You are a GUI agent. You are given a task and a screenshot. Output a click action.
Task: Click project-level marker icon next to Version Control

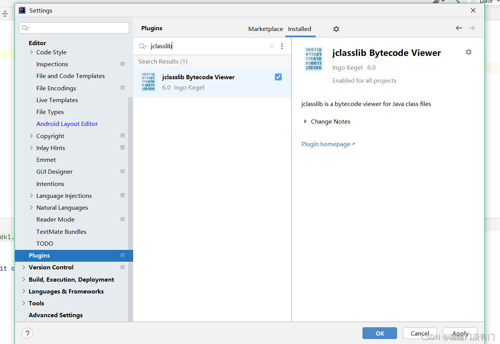click(x=122, y=267)
